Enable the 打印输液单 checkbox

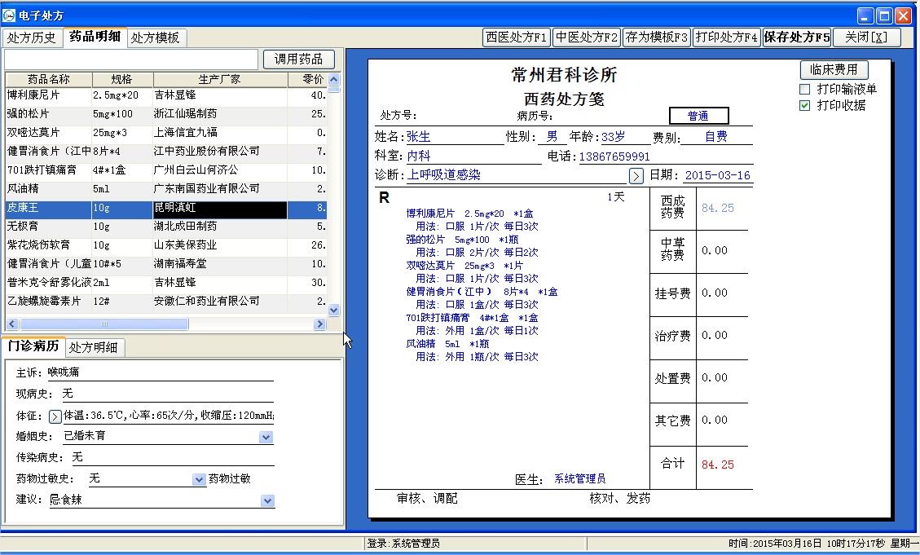pos(805,89)
